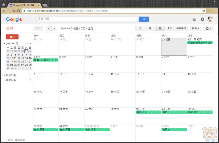This screenshot has width=219, height=143.
Task: Click the 12 十五 date label
Action: (115, 74)
